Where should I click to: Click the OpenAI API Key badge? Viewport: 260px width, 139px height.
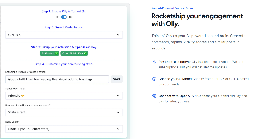pyautogui.click(x=74, y=53)
